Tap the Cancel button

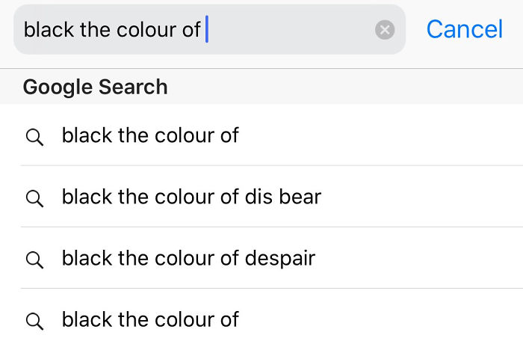coord(464,29)
